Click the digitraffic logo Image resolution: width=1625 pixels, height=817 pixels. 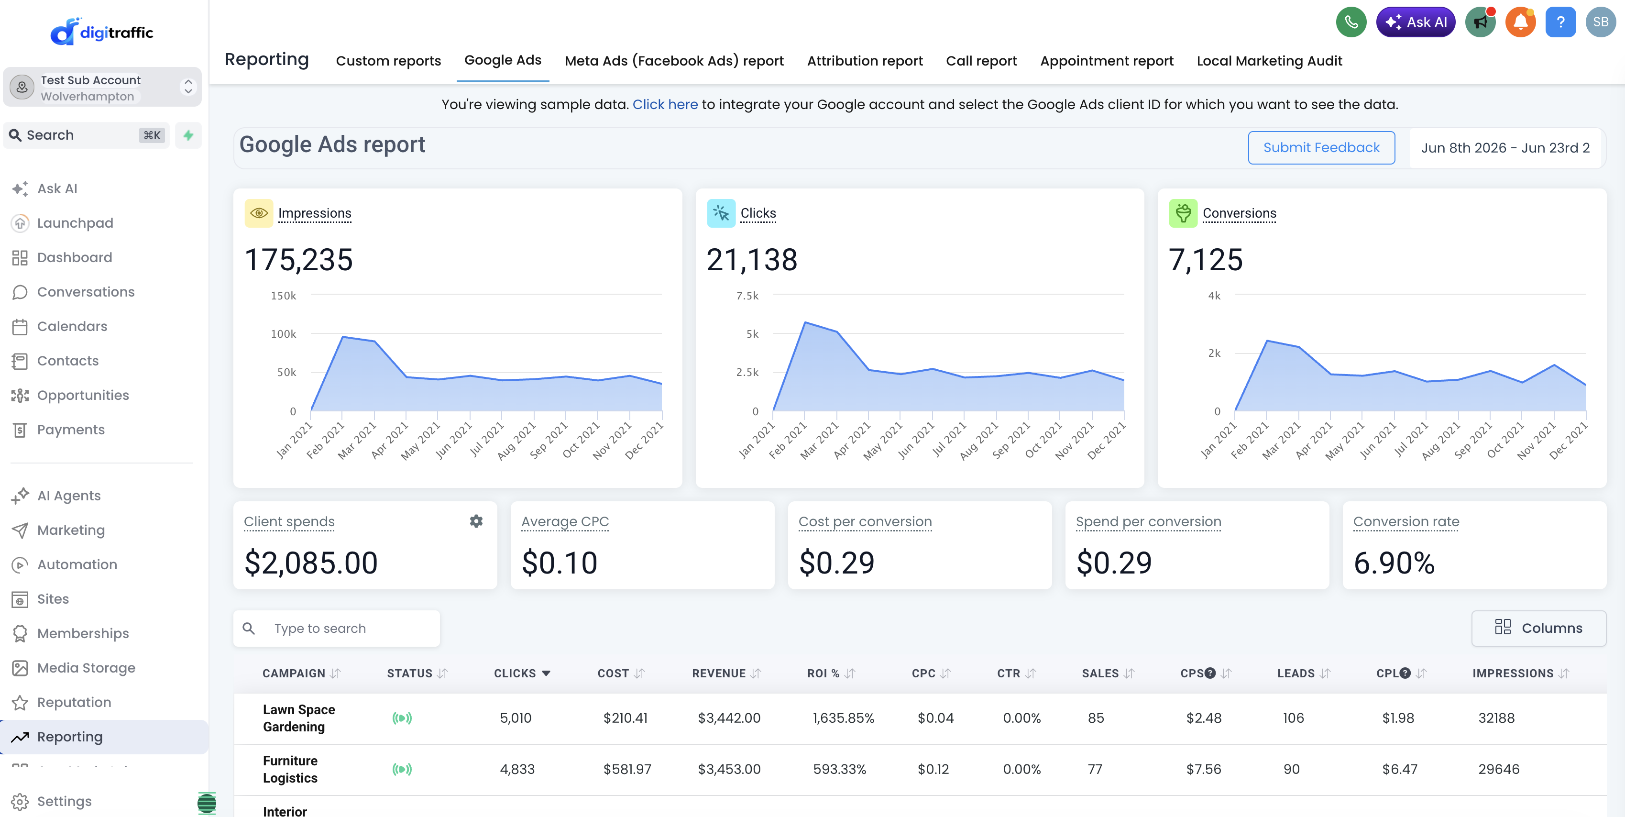(101, 32)
